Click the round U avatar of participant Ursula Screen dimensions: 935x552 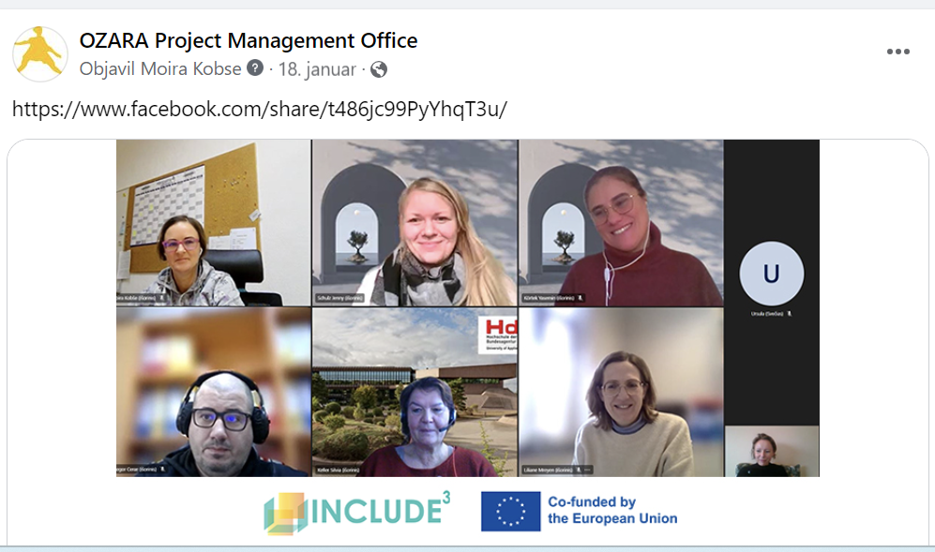(772, 274)
